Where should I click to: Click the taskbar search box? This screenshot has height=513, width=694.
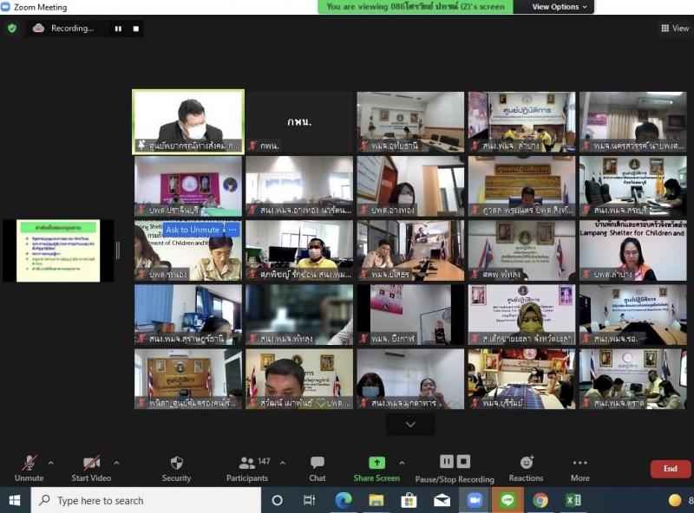146,501
